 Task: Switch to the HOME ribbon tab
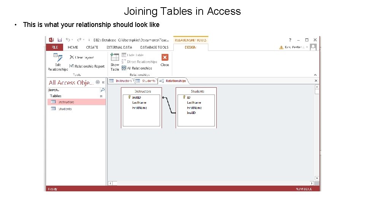click(73, 47)
